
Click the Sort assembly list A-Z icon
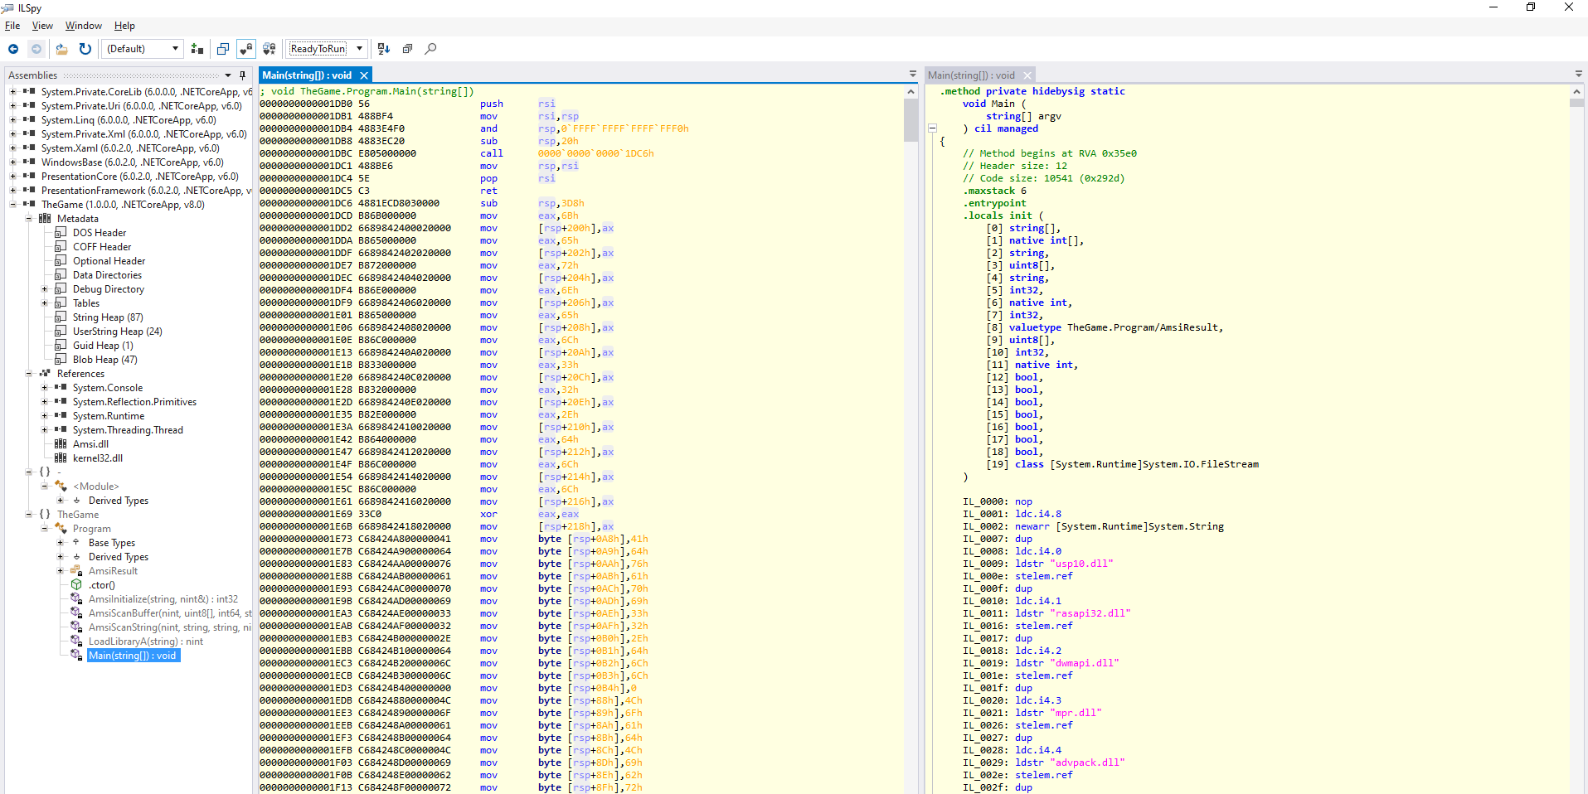pyautogui.click(x=384, y=49)
